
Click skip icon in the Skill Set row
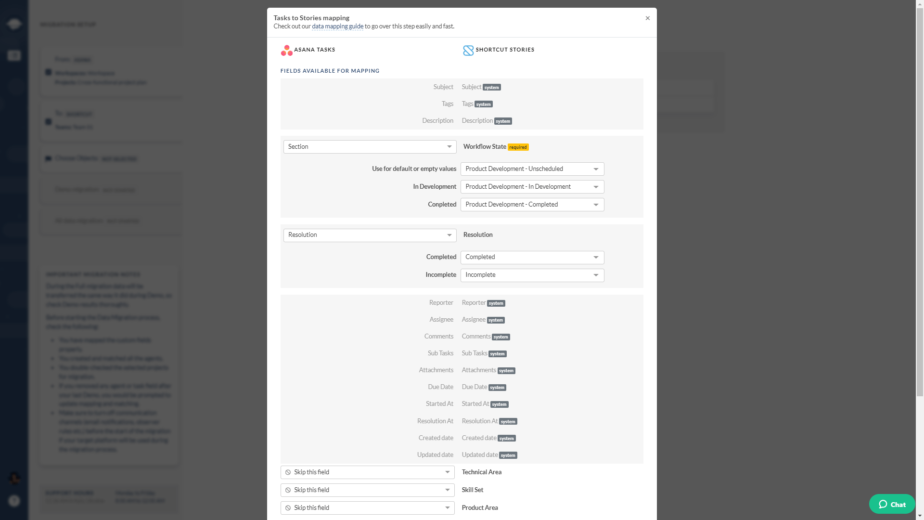[x=288, y=490]
